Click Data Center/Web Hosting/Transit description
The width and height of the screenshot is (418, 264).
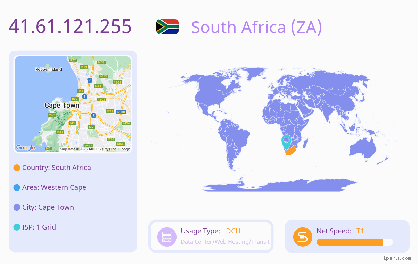point(225,242)
